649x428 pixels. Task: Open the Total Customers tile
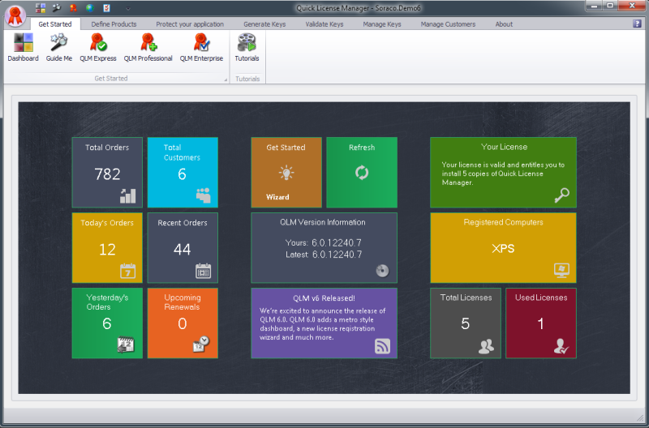[183, 173]
